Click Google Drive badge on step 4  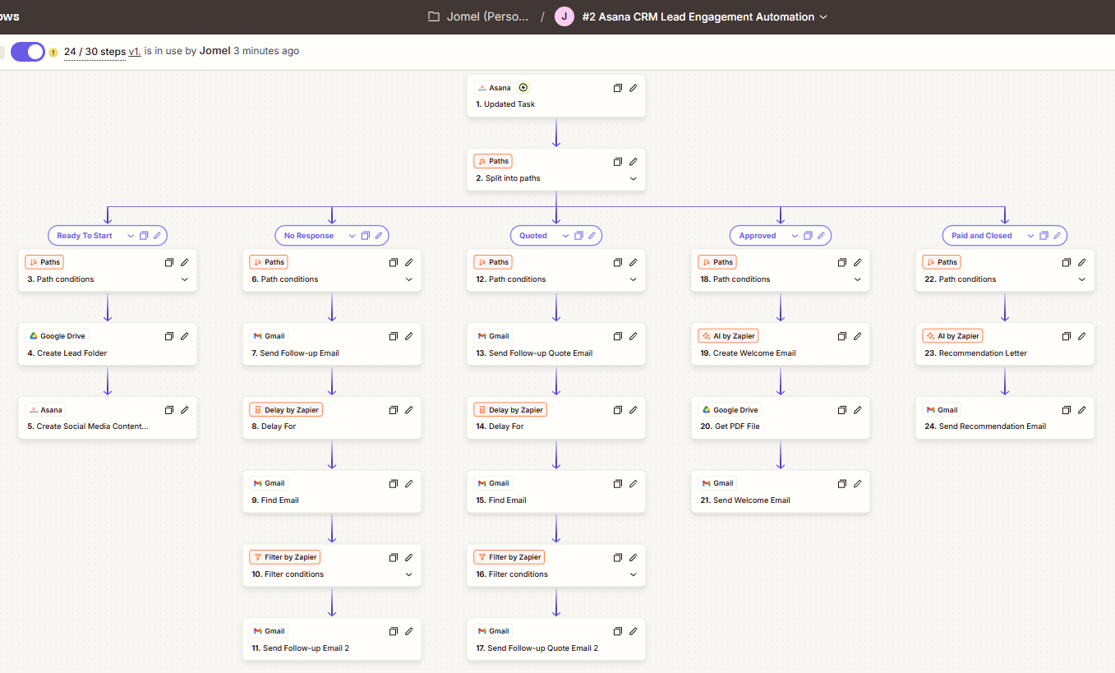(x=57, y=336)
